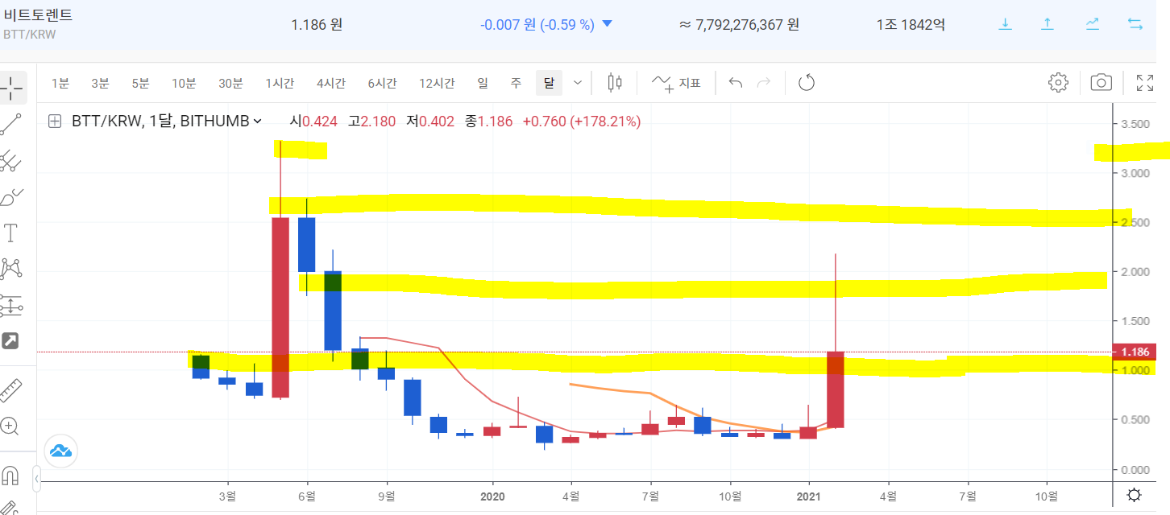
Task: Click the market cap 1조 1842억
Action: [x=911, y=24]
